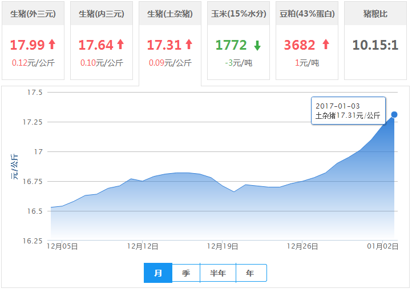The height and width of the screenshot is (292, 412).
Task: Click the red up arrow beside 17.64
Action: [x=120, y=44]
